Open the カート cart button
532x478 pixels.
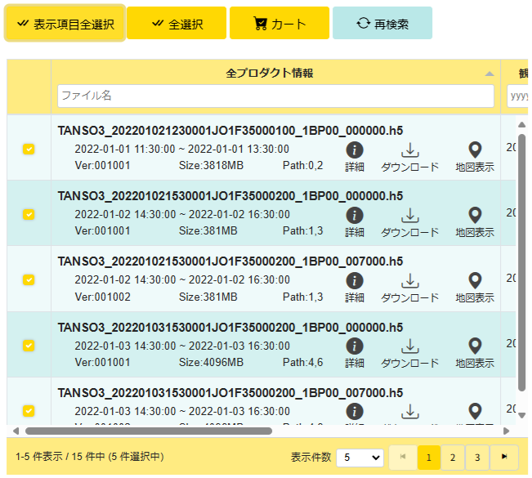pyautogui.click(x=279, y=24)
